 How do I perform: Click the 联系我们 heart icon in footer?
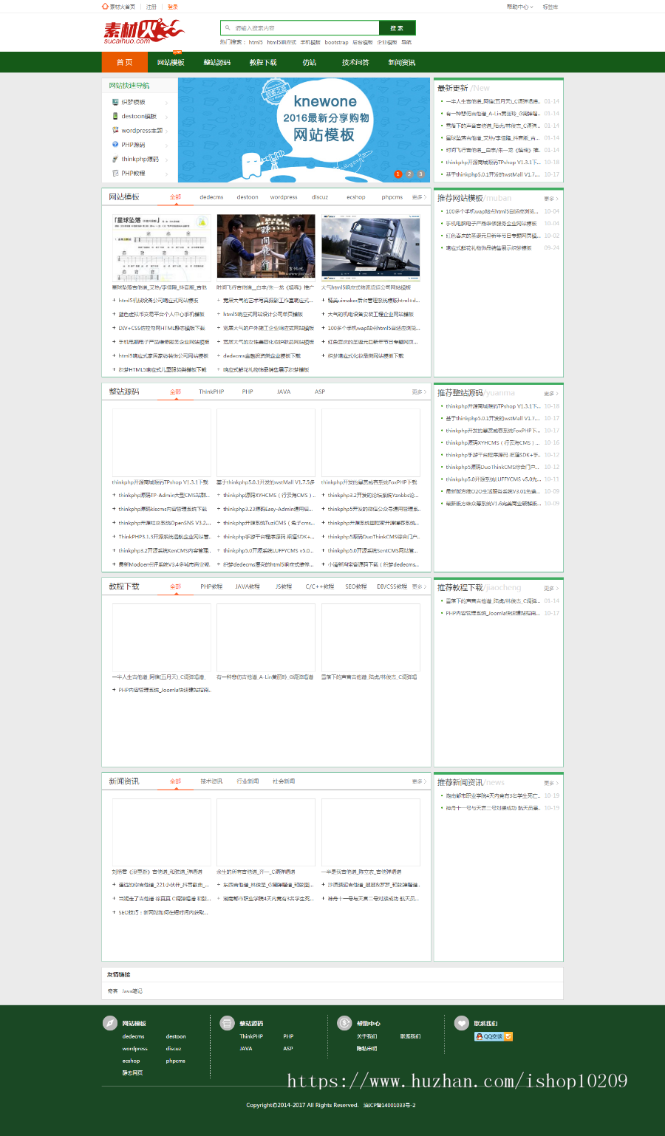tap(460, 1024)
